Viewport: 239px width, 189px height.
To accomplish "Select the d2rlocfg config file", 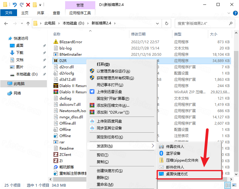I will tap(67, 73).
